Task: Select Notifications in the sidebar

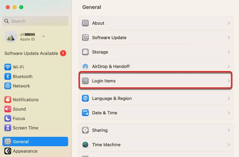Action: (x=35, y=100)
